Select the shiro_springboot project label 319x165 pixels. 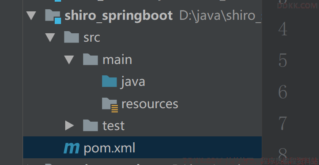pos(119,16)
